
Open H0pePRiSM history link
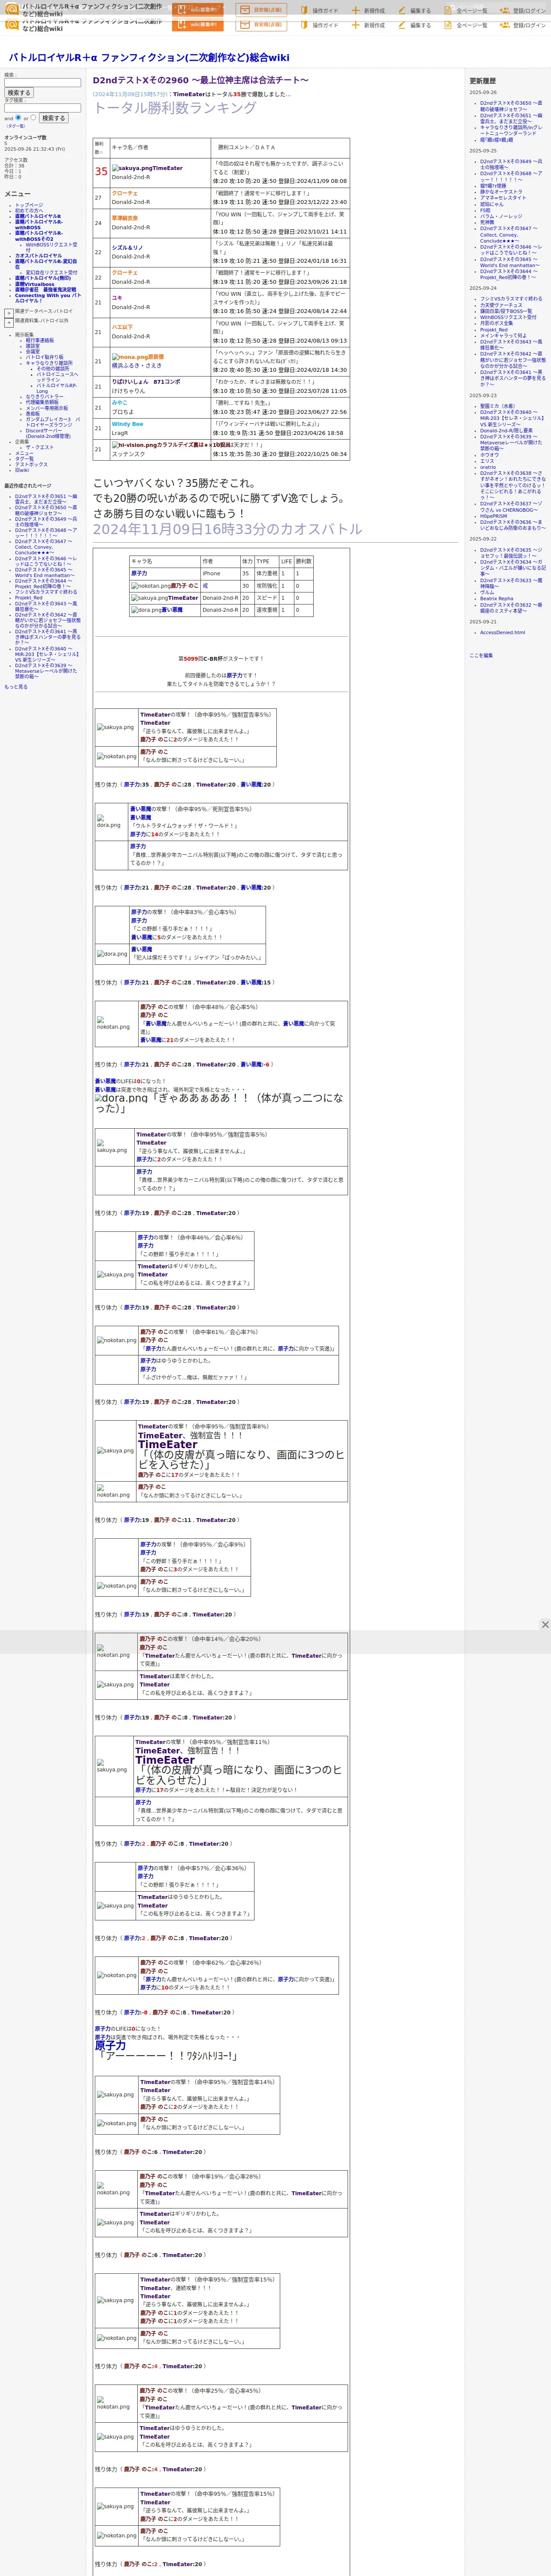[493, 516]
